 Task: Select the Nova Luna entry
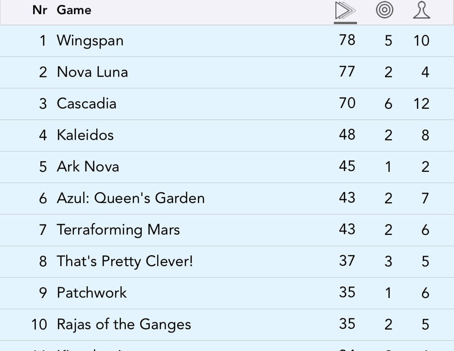(92, 72)
